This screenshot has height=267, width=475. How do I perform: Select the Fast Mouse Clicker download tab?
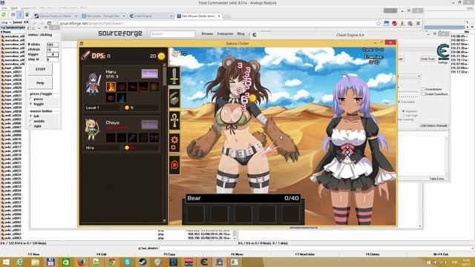[x=198, y=16]
